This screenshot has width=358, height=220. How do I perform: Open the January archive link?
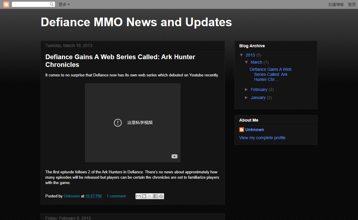[x=258, y=98]
